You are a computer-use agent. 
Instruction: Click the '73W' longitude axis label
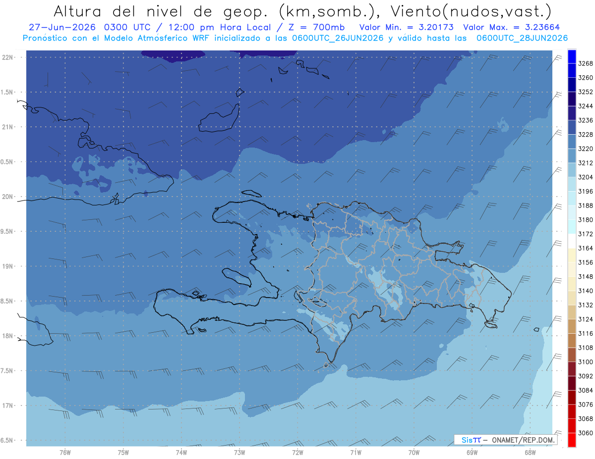pos(239,453)
